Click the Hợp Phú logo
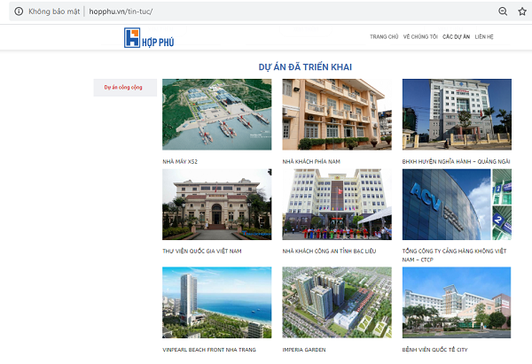Screen dimensions: 532x364 tap(147, 37)
